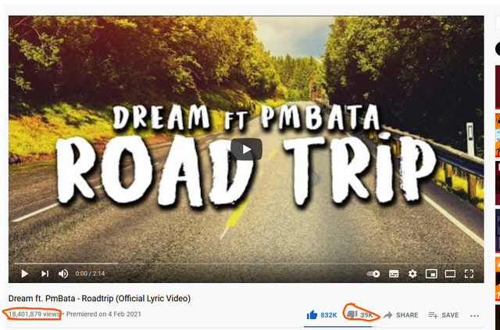Click the large center play button overlay
Viewport: 500px width, 330px height.
(247, 149)
